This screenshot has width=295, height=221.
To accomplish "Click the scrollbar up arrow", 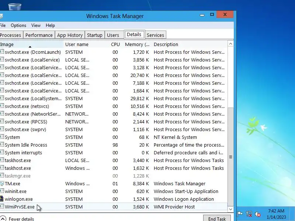I will tap(231, 44).
